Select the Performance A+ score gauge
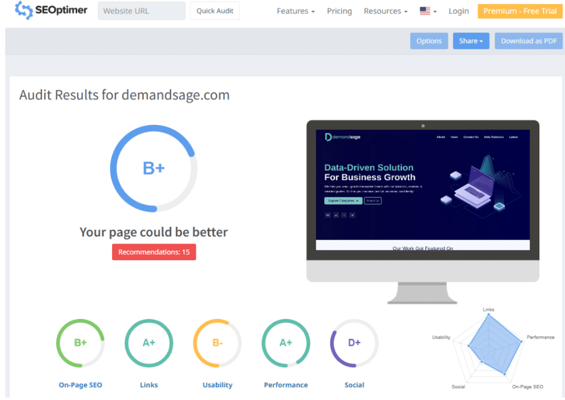565x400 pixels. click(286, 343)
